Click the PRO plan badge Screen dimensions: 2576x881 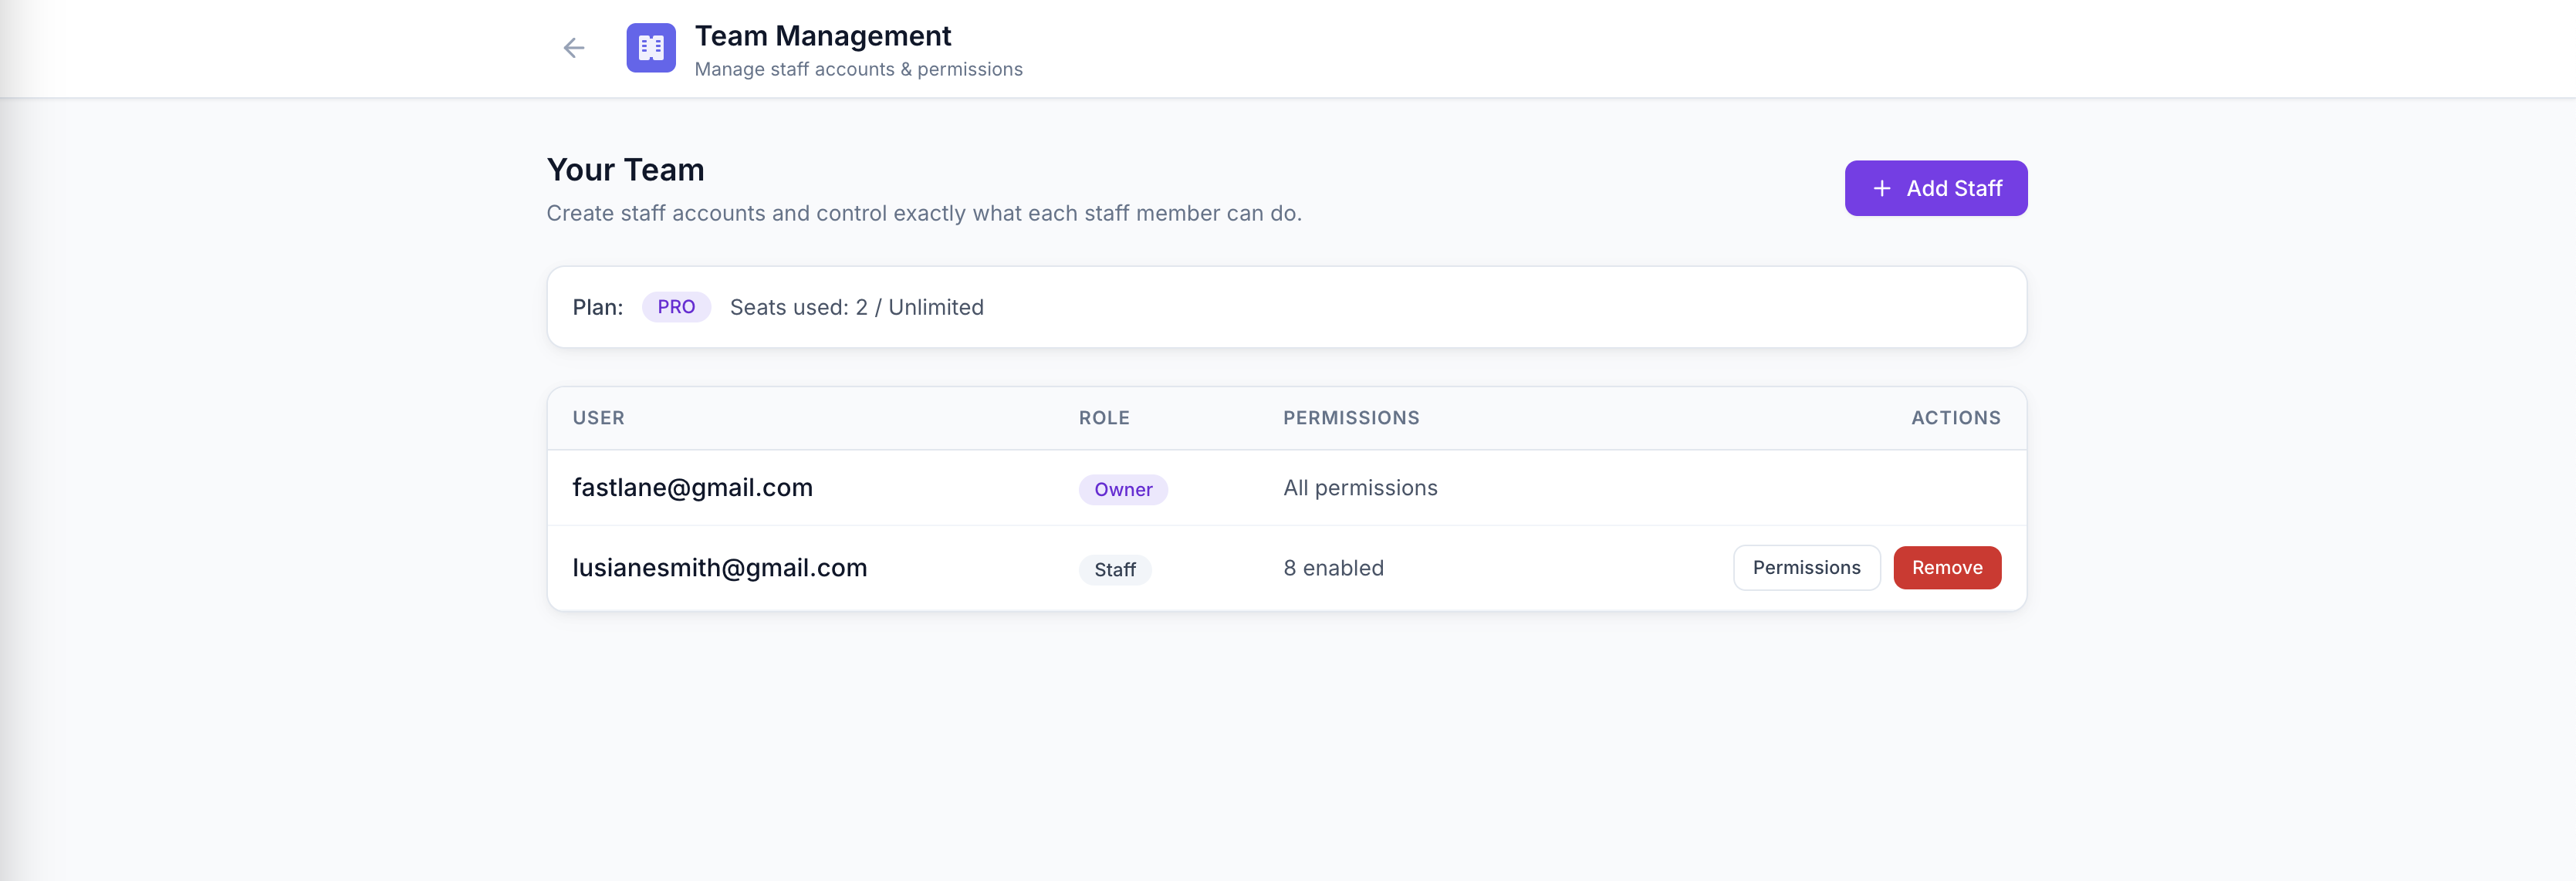pyautogui.click(x=676, y=307)
